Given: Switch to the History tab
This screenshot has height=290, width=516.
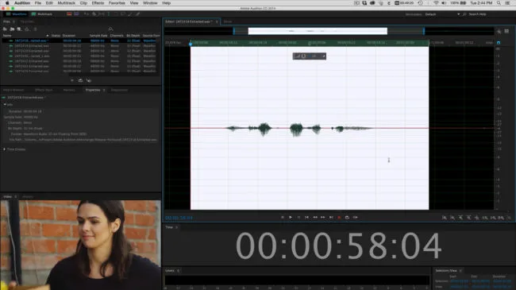Looking at the screenshot, I should click(28, 197).
